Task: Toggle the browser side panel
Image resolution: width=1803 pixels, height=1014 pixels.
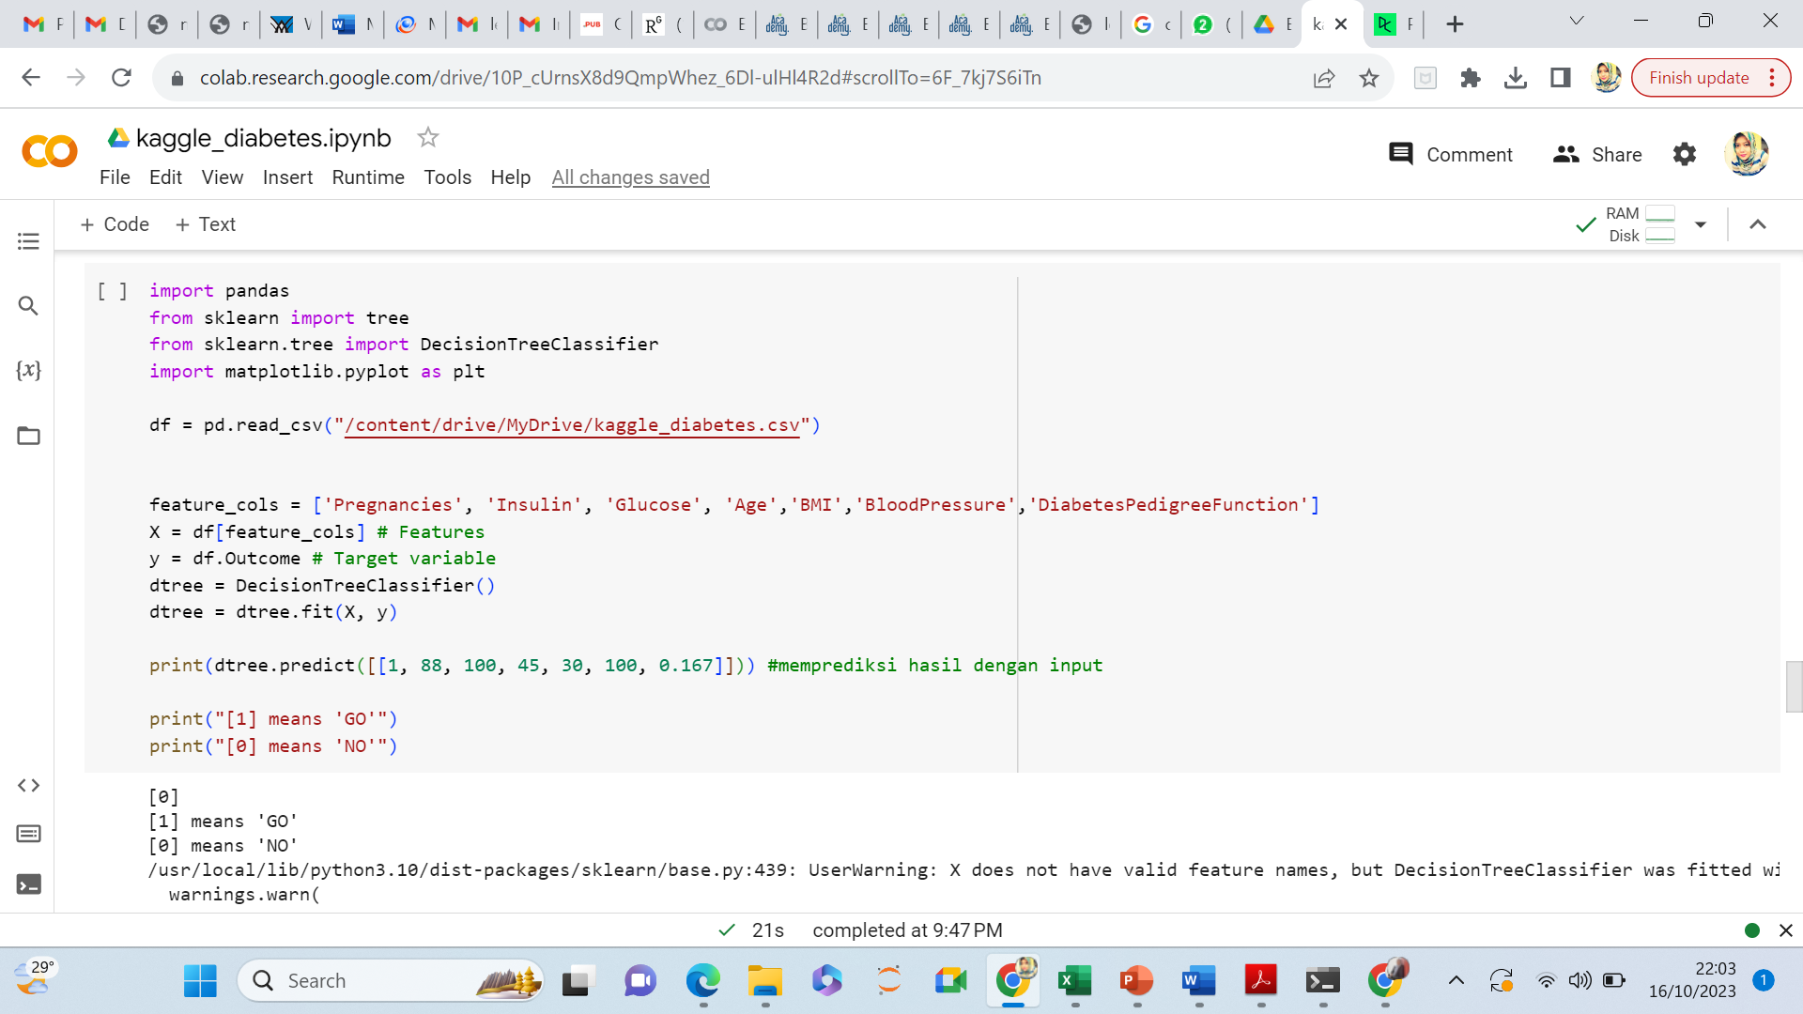Action: [x=1561, y=78]
